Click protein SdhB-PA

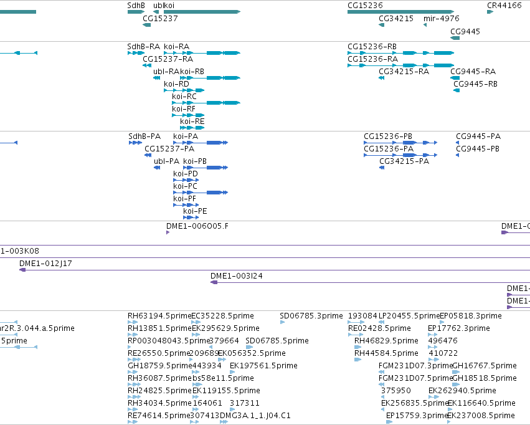pyautogui.click(x=144, y=136)
